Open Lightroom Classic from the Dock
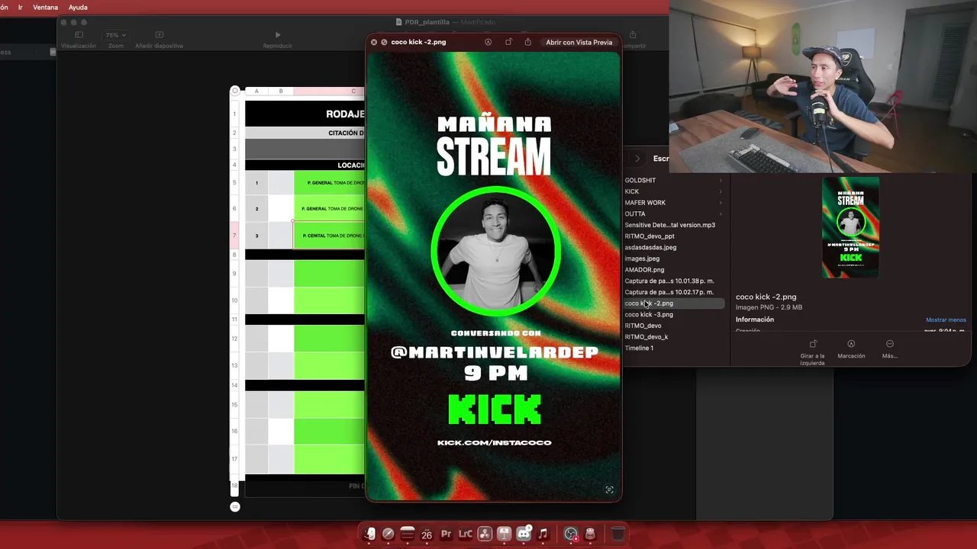Image resolution: width=977 pixels, height=549 pixels. [x=466, y=534]
